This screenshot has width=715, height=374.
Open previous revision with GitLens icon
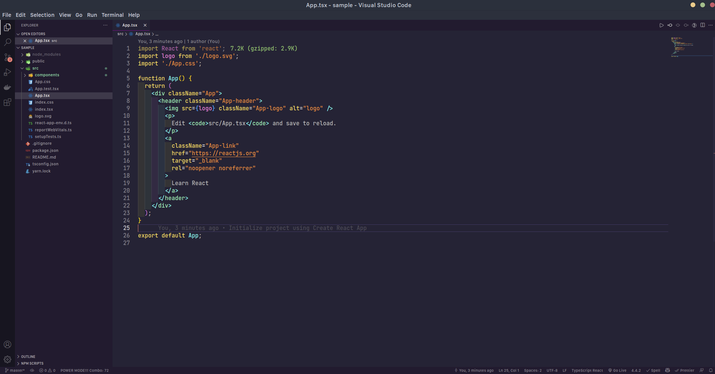[x=670, y=25]
